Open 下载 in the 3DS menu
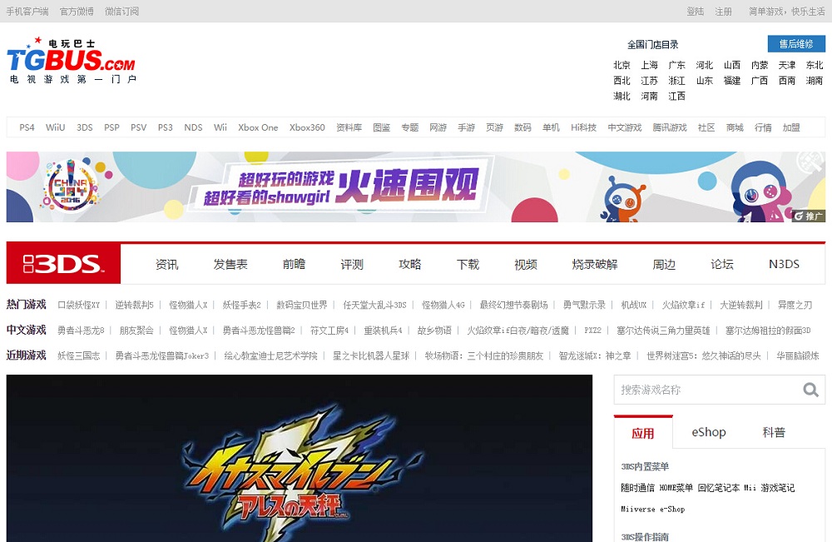 pyautogui.click(x=468, y=265)
